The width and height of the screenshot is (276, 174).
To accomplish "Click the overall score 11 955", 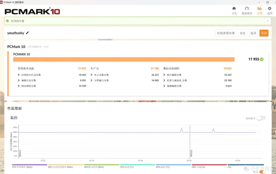I will click(254, 59).
